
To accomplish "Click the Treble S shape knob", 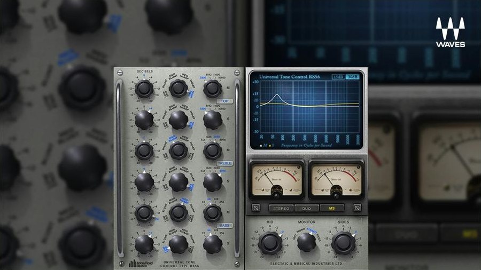I will click(x=179, y=182).
